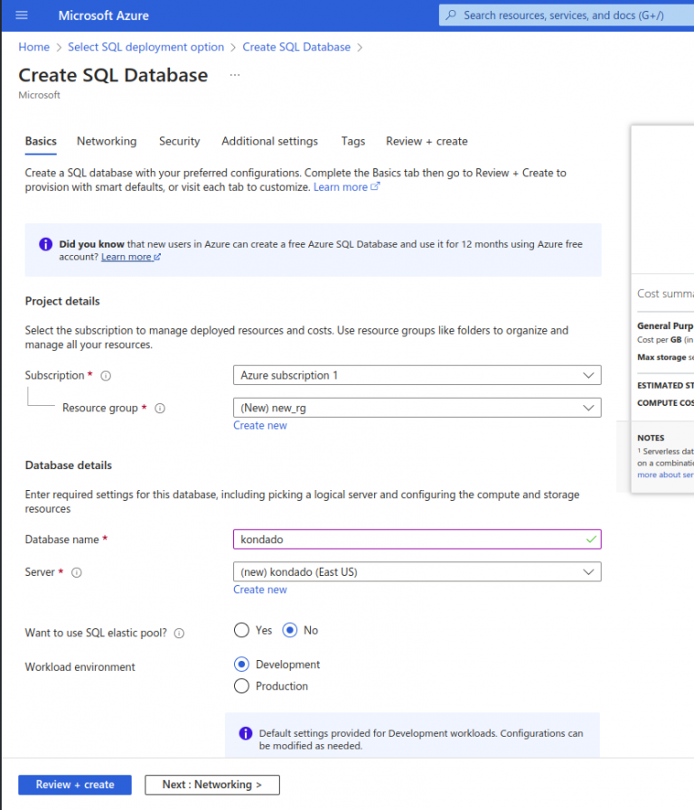Click inside the Database name input field
Viewport: 694px width, 810px height.
pyautogui.click(x=416, y=539)
